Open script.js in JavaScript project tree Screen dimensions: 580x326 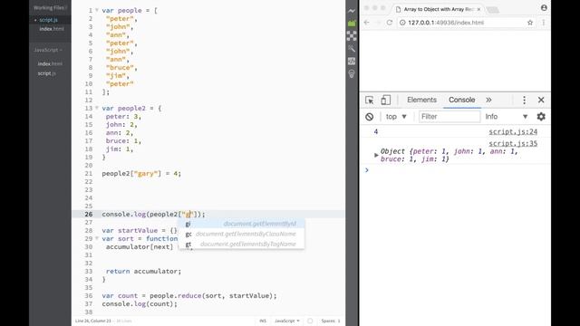click(46, 73)
